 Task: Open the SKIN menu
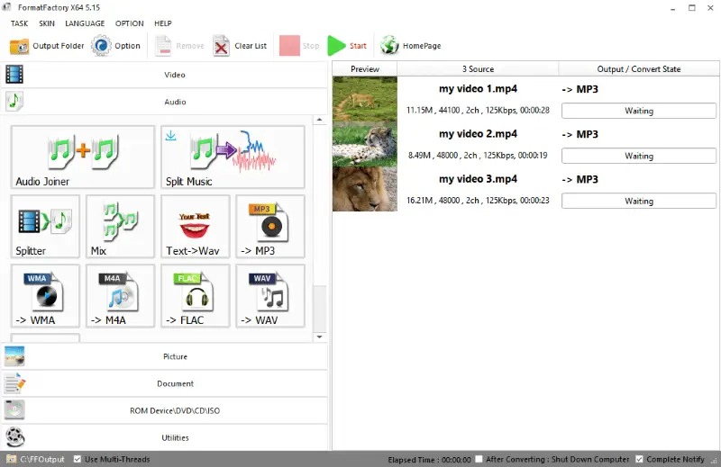tap(47, 23)
